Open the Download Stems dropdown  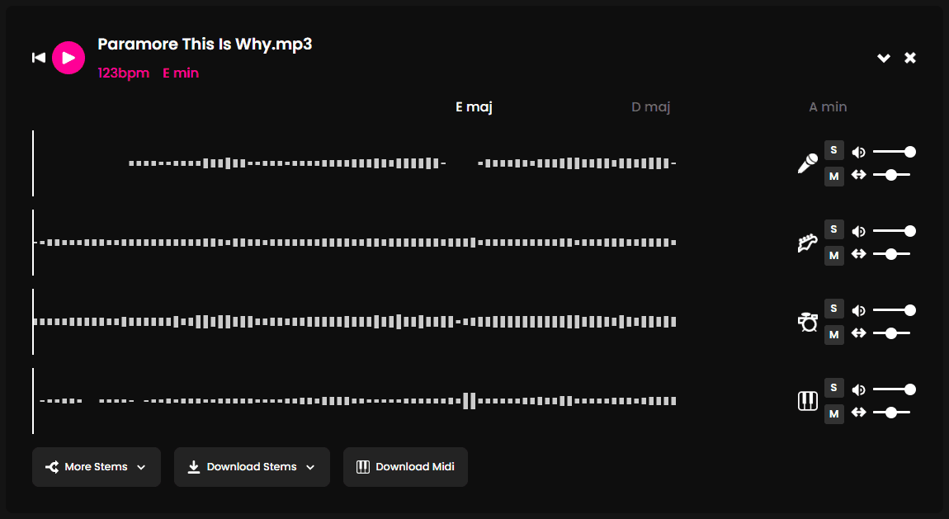point(252,466)
